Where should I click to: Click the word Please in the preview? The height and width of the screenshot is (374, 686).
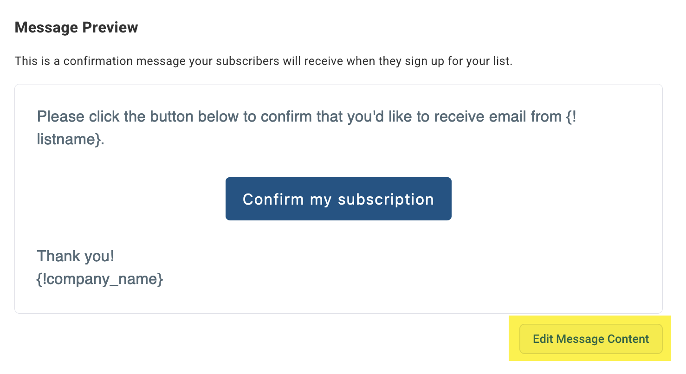[60, 116]
